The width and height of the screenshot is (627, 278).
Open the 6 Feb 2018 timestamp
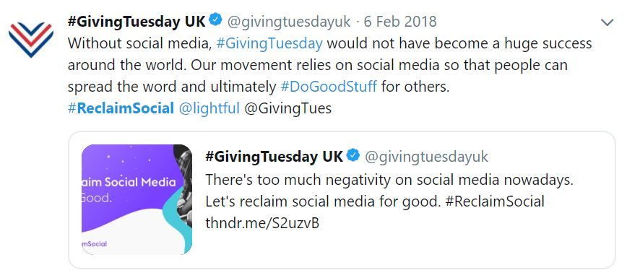pyautogui.click(x=400, y=21)
